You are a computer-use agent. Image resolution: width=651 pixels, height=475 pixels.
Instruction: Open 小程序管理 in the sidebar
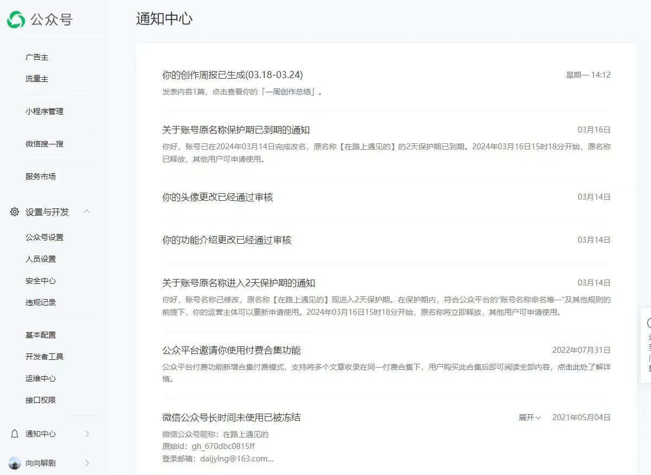pyautogui.click(x=44, y=111)
